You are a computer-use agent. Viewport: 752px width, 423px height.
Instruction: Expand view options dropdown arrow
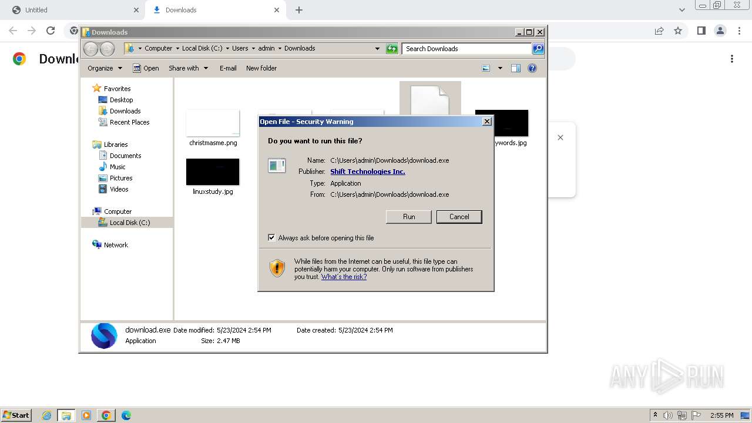coord(500,68)
